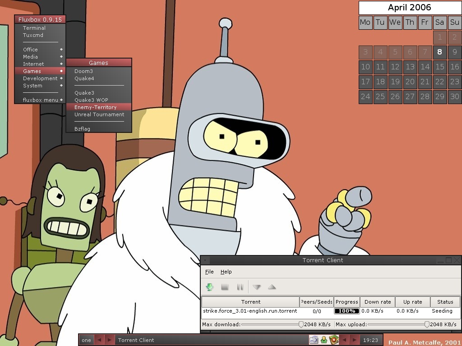Click the 100% progress bar of the torrent
Viewport: 462px width, 346px height.
(x=347, y=311)
